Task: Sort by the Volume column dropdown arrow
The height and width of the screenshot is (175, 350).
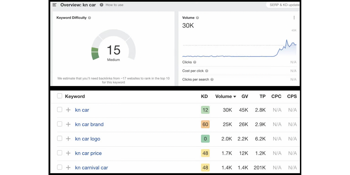Action: pos(235,97)
